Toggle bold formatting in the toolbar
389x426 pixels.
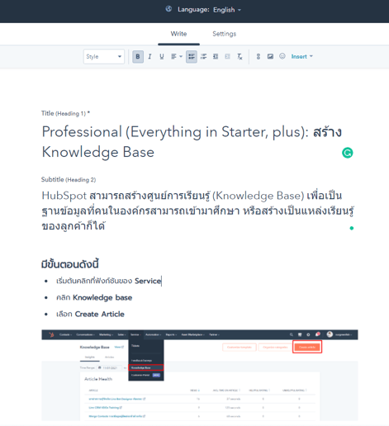(x=138, y=57)
